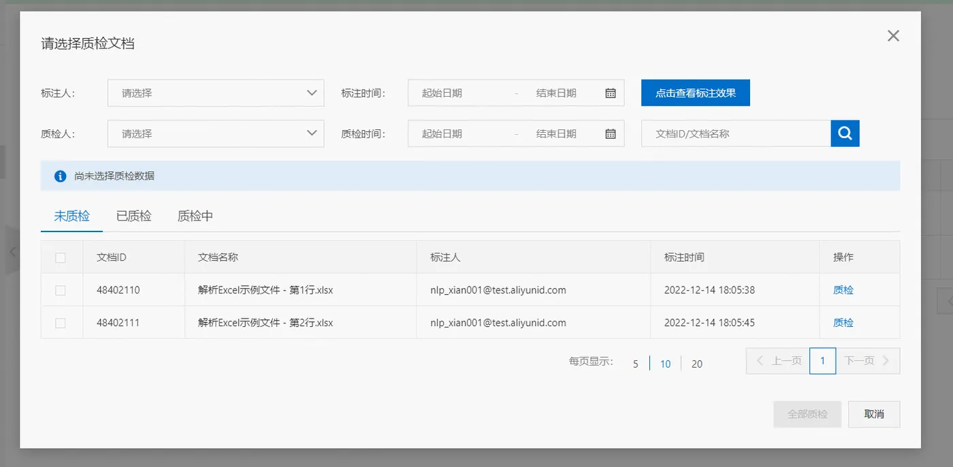The height and width of the screenshot is (467, 953).
Task: Click timestamp 2022-12-14 18:05:38
Action: [x=709, y=290]
